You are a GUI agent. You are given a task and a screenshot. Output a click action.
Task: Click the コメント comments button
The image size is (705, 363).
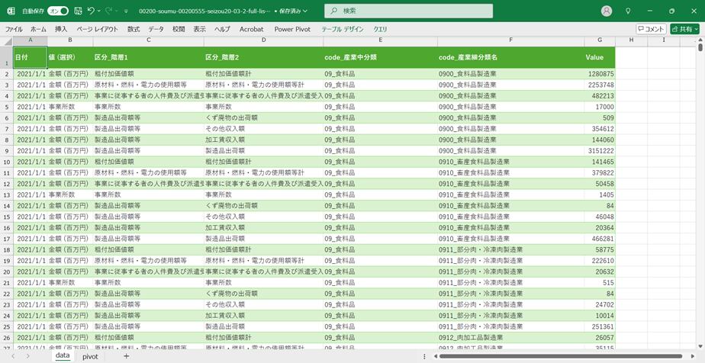(651, 29)
